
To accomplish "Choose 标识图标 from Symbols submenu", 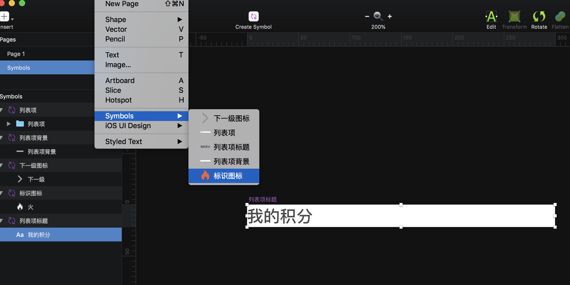I will click(227, 176).
